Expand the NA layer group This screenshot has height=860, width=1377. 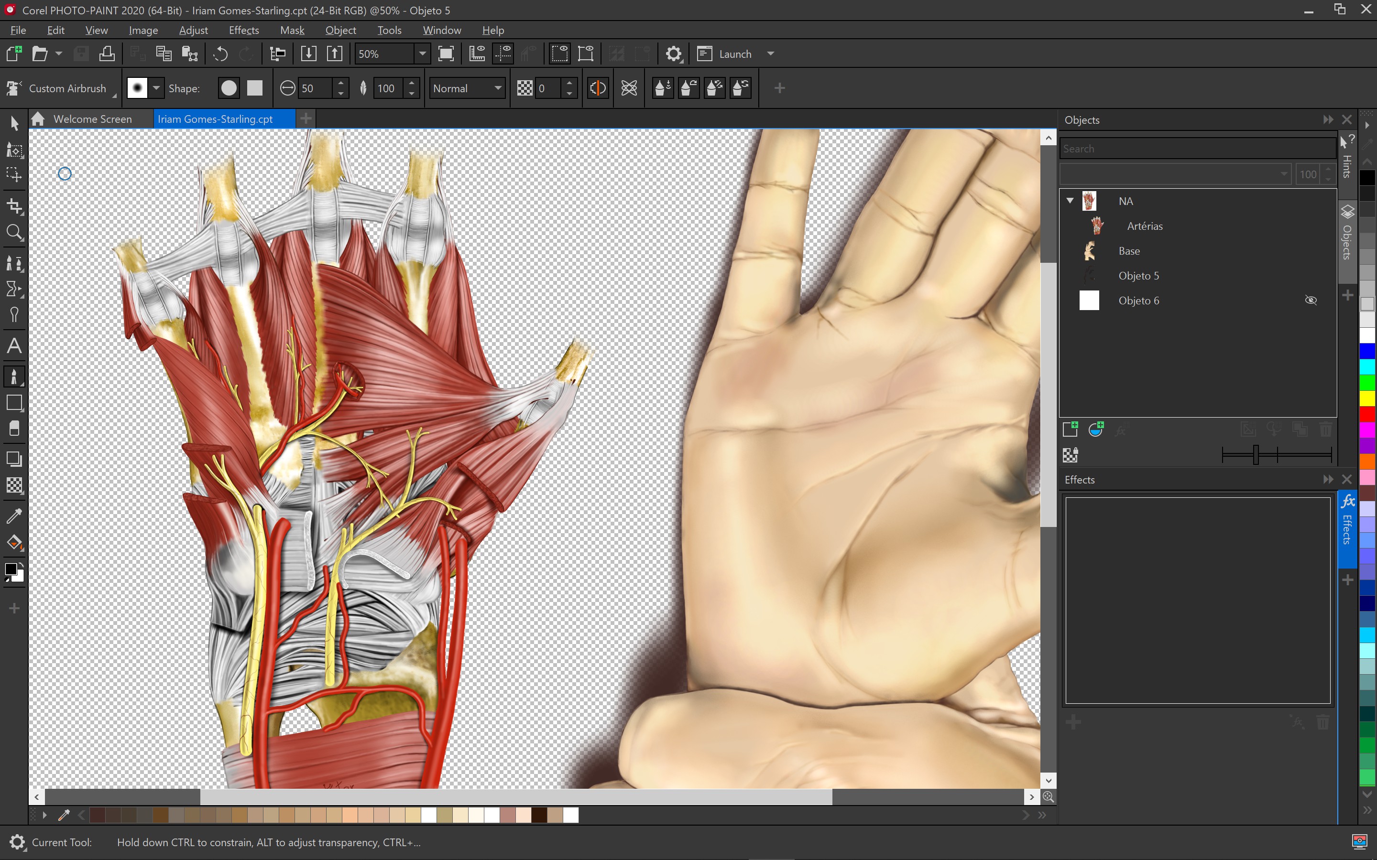pyautogui.click(x=1069, y=200)
